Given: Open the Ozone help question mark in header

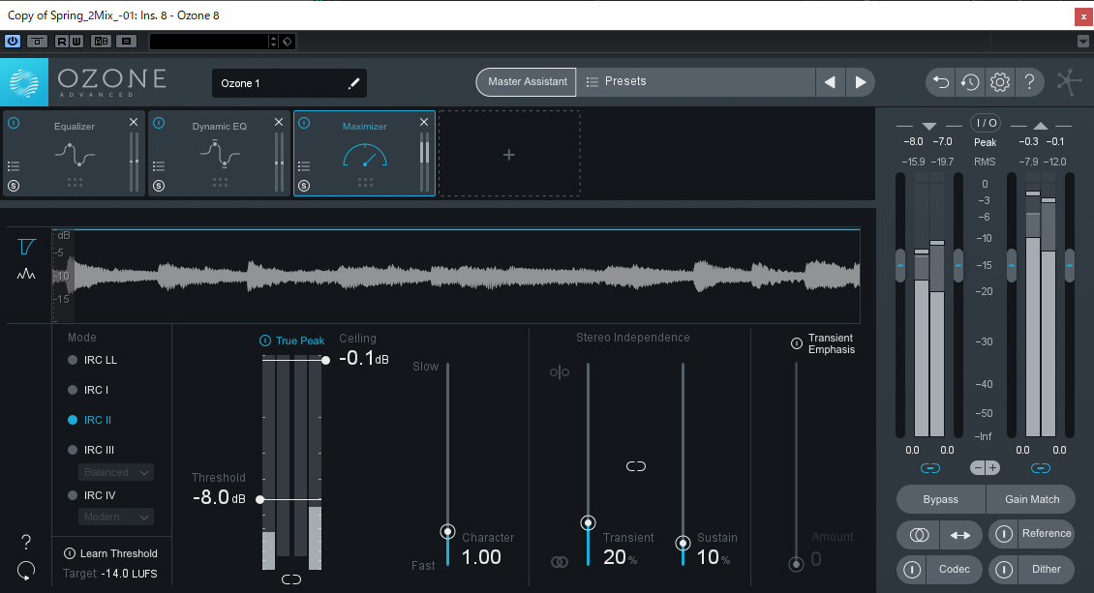Looking at the screenshot, I should [1029, 82].
